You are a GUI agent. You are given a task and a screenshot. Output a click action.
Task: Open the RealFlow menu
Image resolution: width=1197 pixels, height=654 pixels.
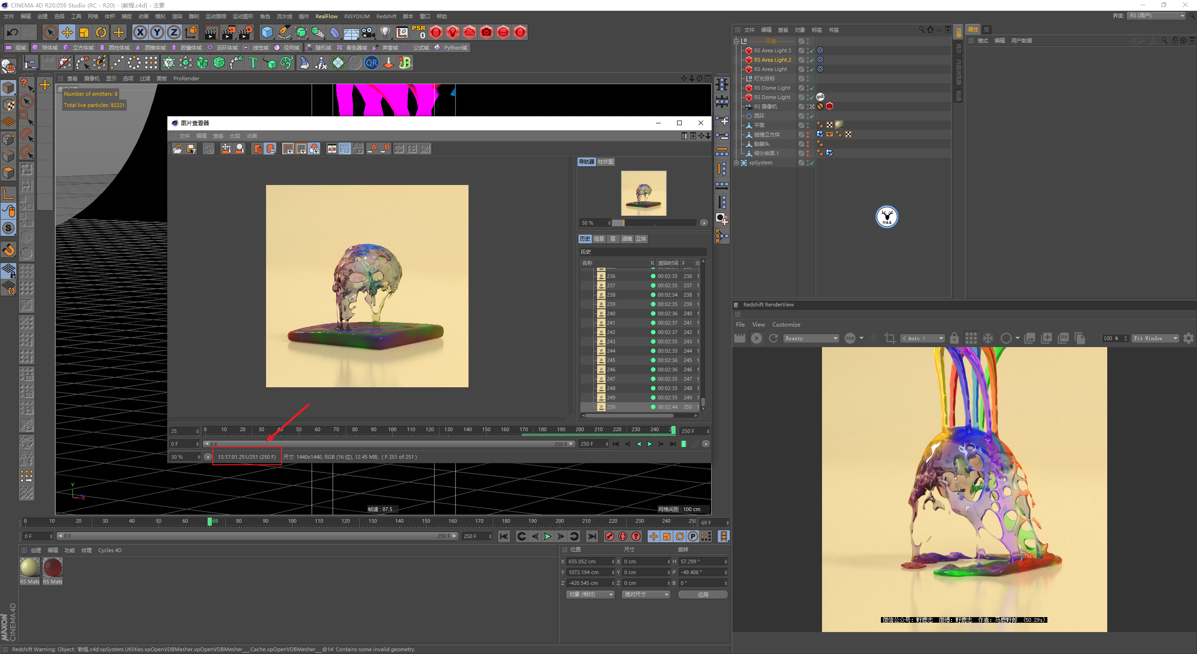pyautogui.click(x=326, y=16)
